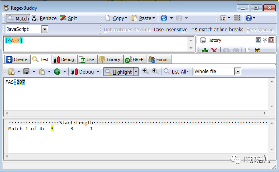
Task: Click History new page icon
Action: (248, 51)
